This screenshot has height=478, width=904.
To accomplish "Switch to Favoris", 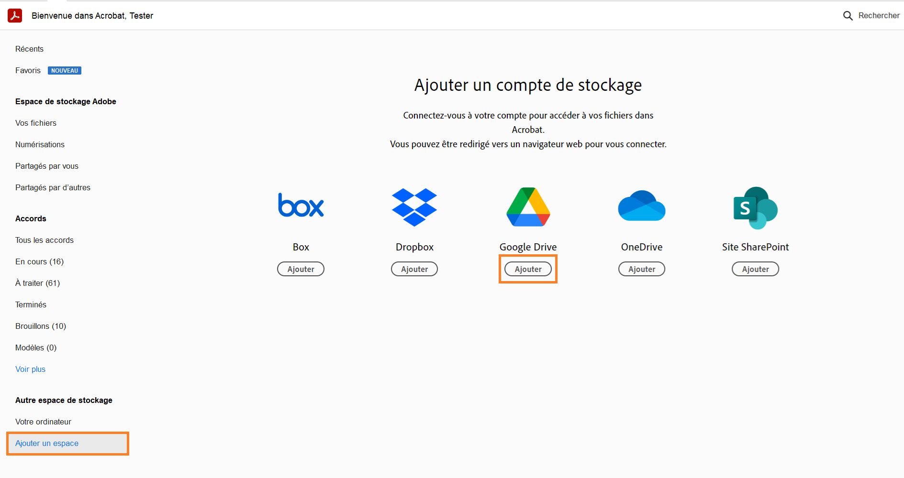I will (27, 70).
